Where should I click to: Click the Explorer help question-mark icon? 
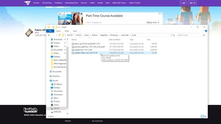[206, 31]
